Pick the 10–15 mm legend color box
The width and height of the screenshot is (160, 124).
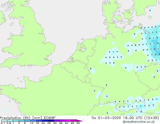(34, 121)
